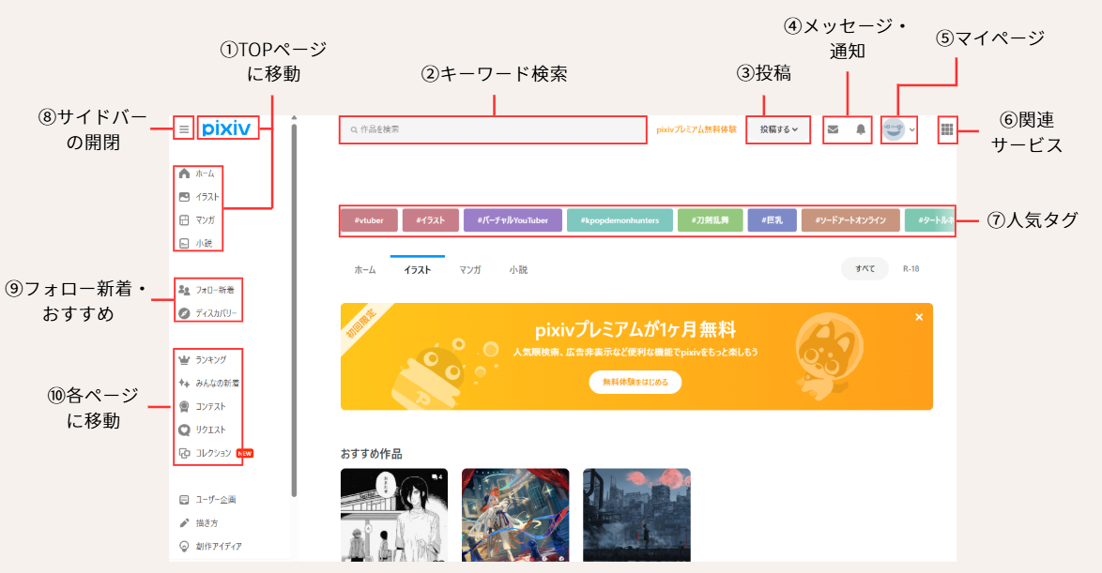
Task: Select the すべて content filter
Action: coord(865,269)
